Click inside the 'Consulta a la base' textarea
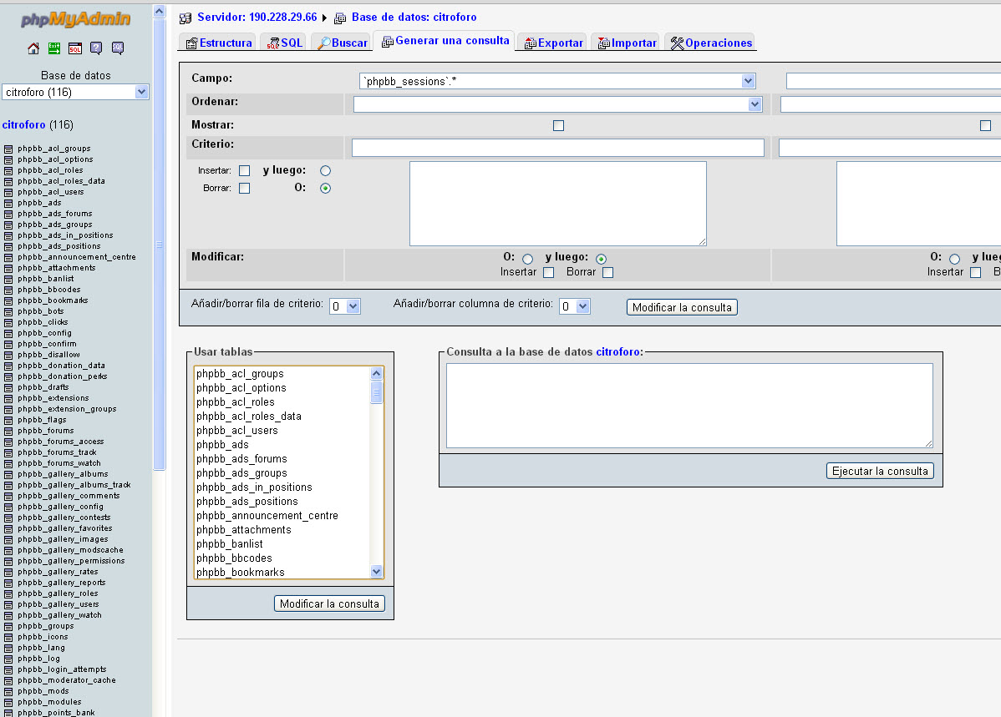Image resolution: width=1001 pixels, height=717 pixels. click(x=689, y=405)
